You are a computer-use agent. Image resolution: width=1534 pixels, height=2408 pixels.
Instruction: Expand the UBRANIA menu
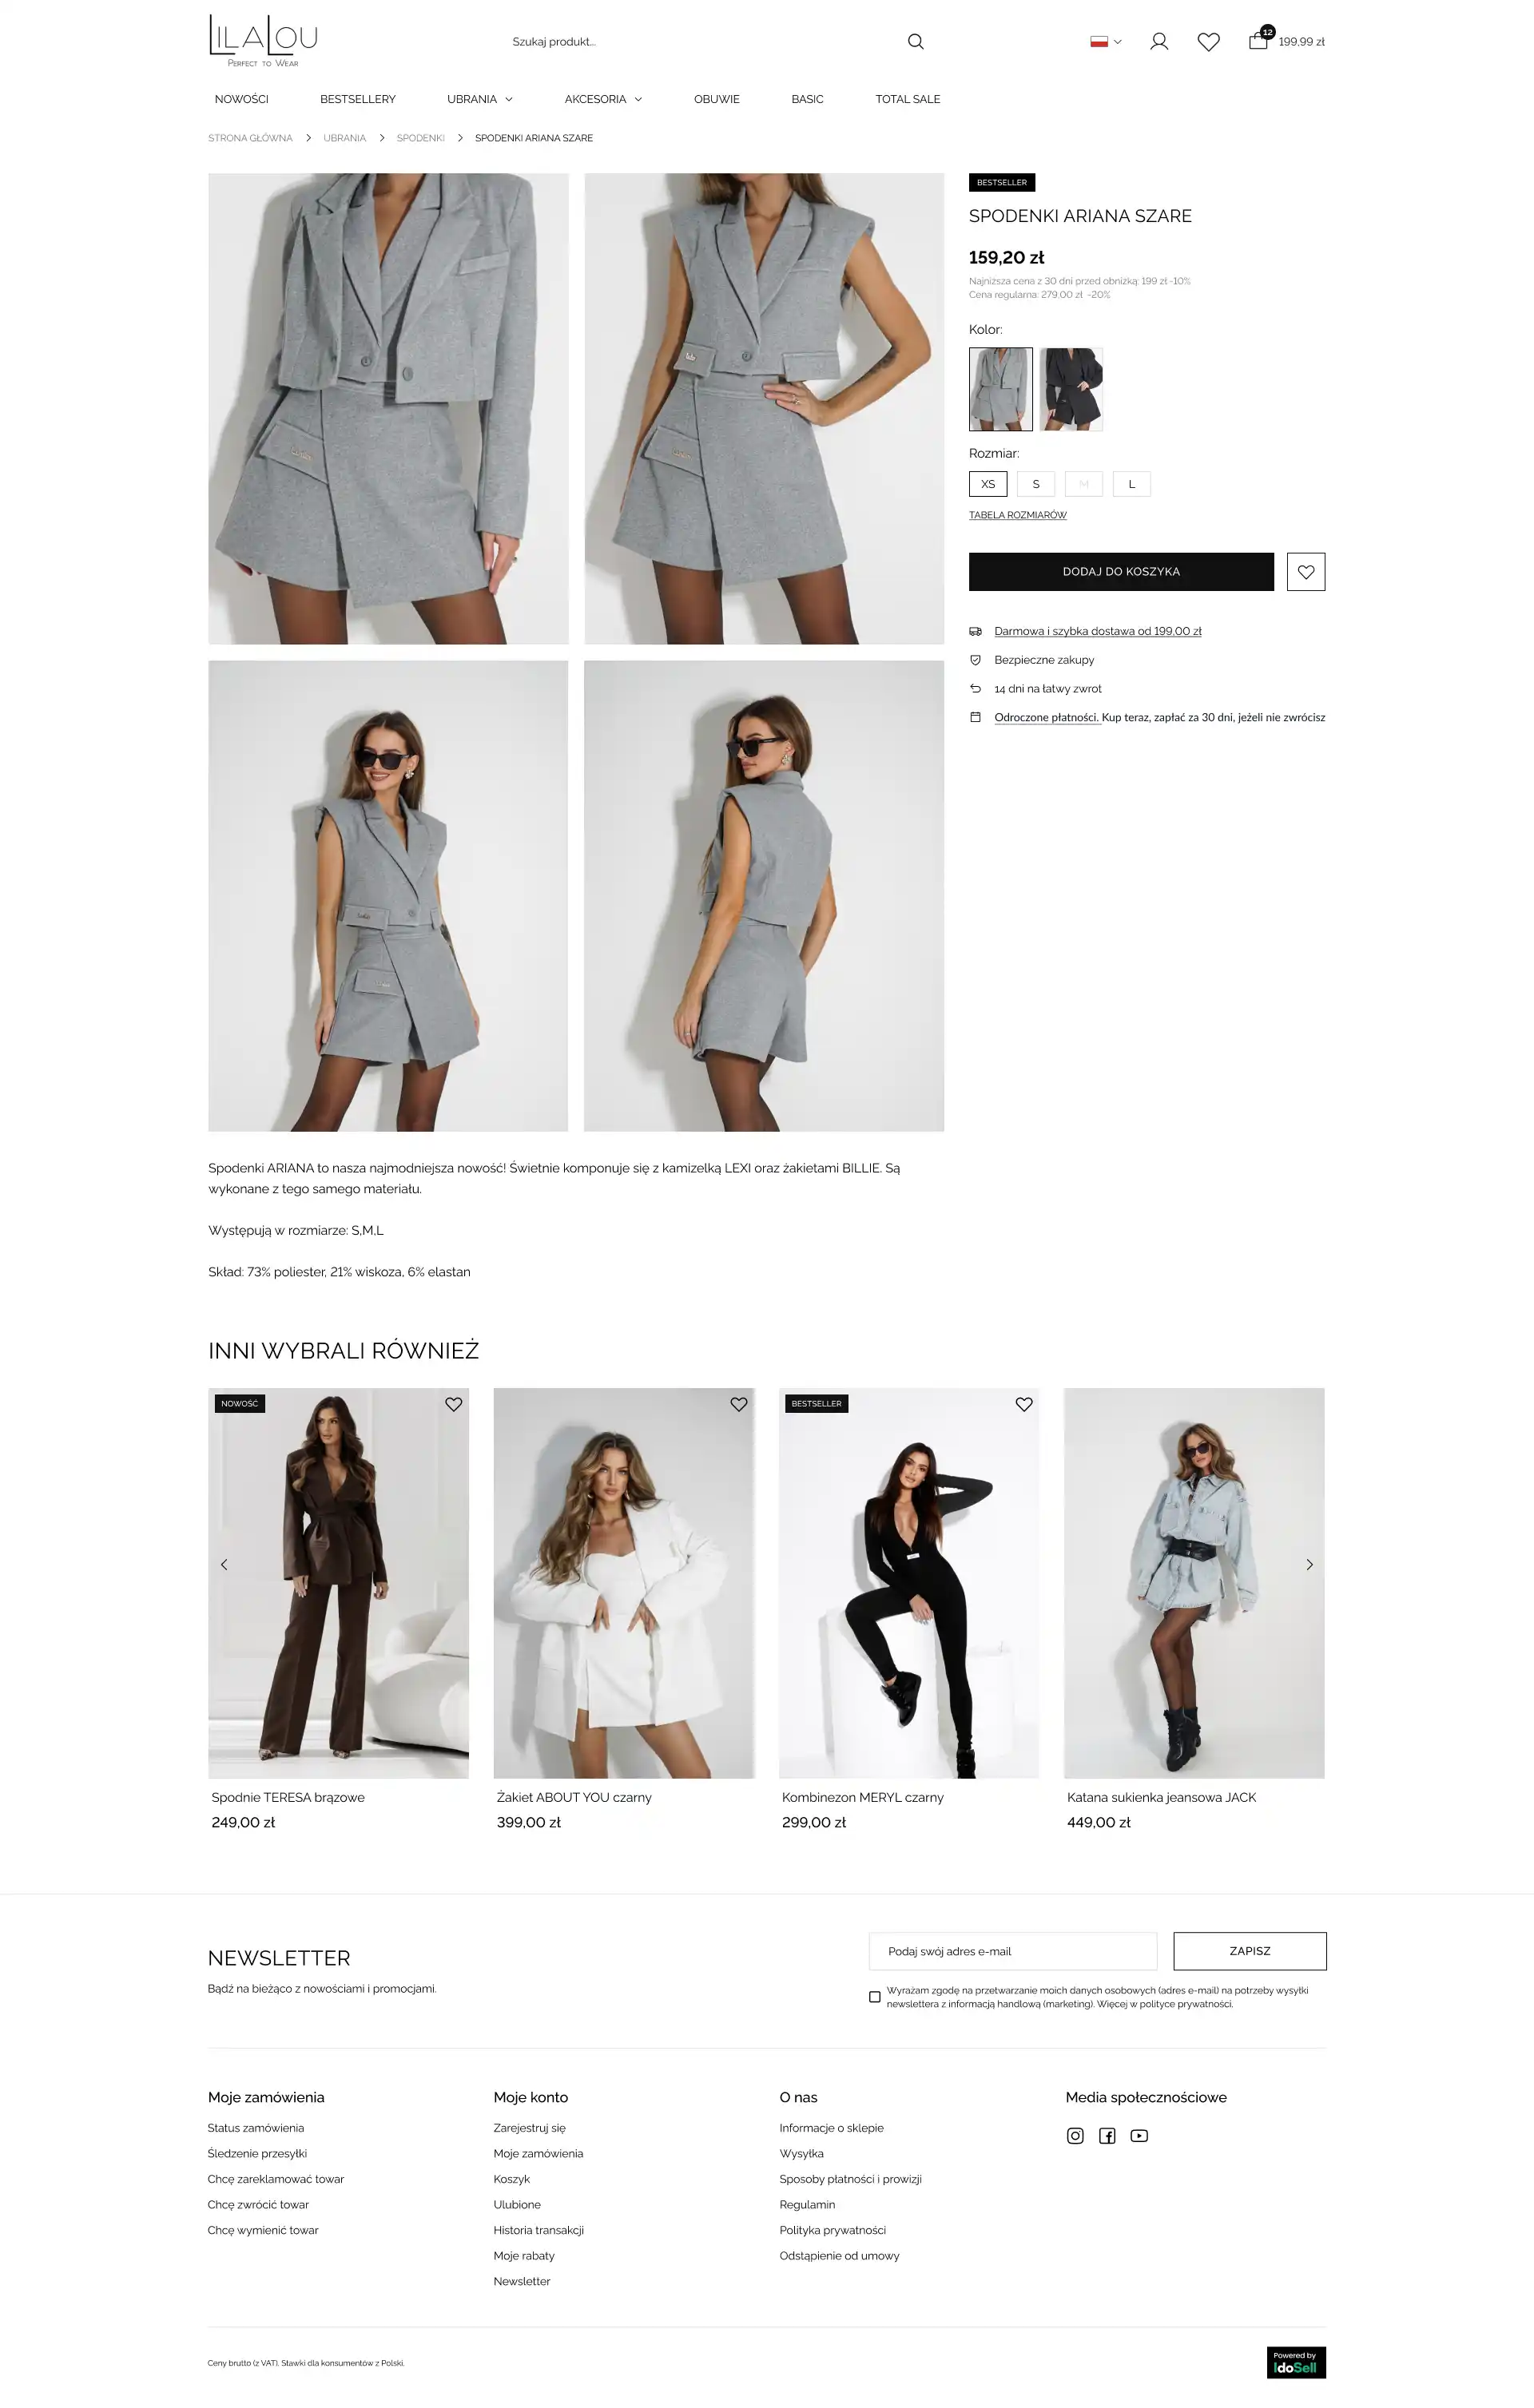coord(480,99)
